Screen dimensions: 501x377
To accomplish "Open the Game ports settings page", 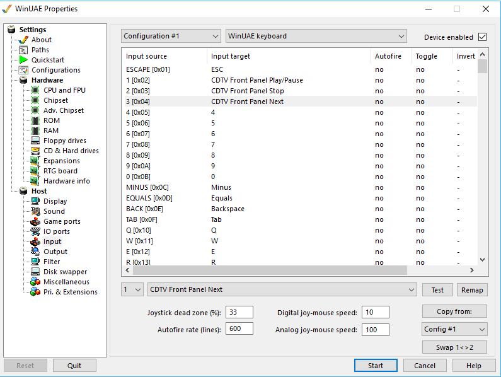I will point(62,221).
